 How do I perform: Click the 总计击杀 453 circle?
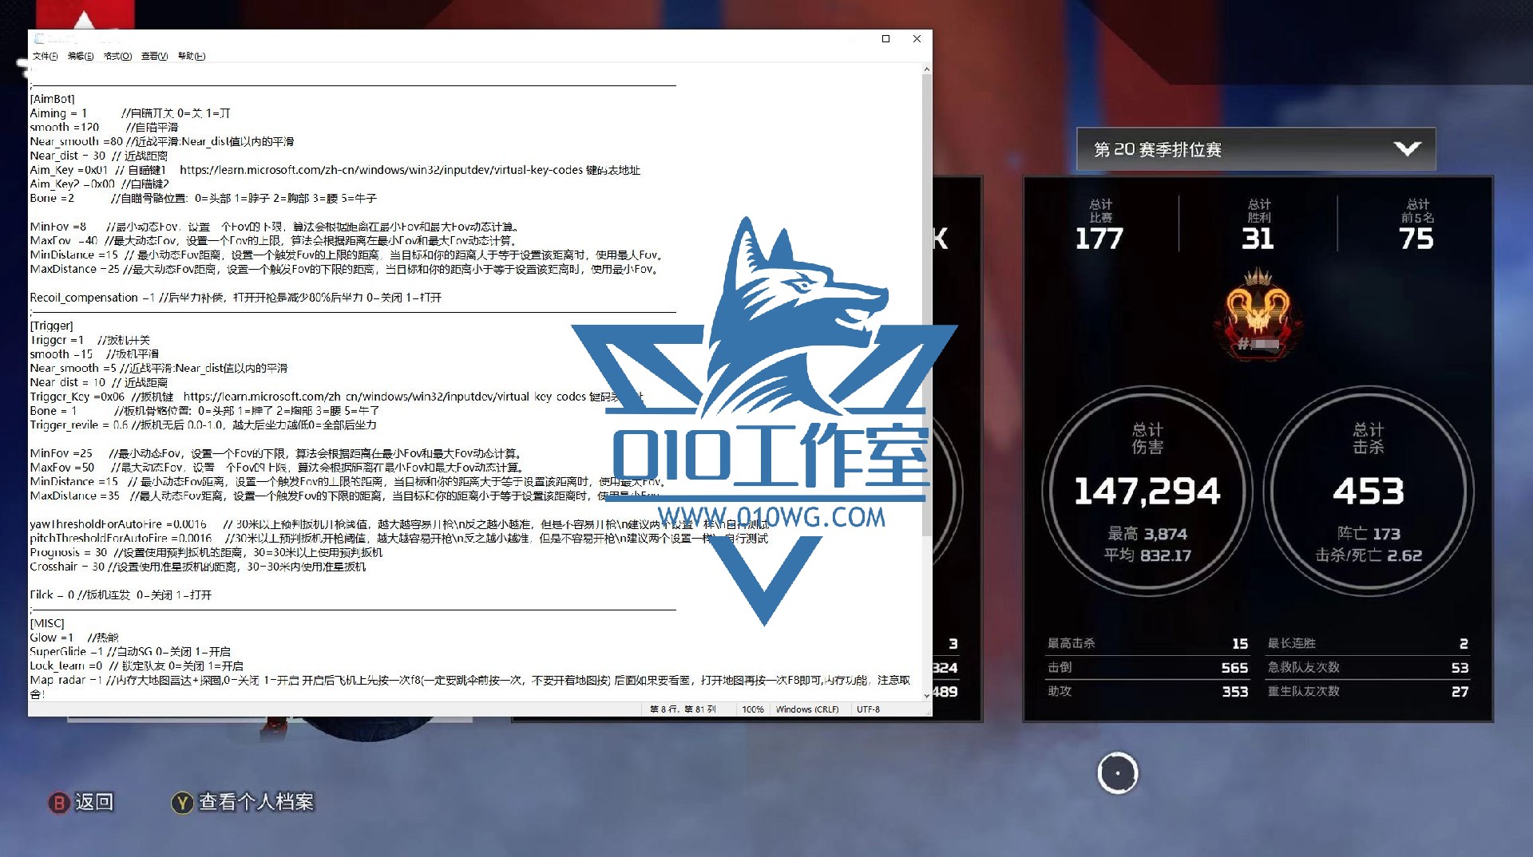pos(1369,491)
